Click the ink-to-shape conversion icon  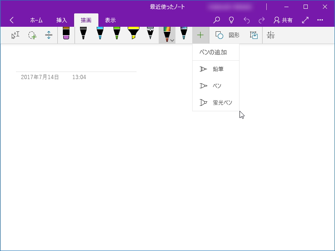pyautogui.click(x=253, y=35)
